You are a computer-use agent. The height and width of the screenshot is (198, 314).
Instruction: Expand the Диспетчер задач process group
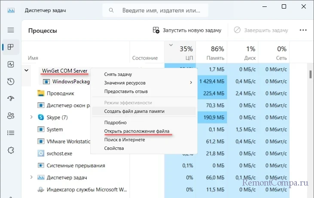pyautogui.click(x=31, y=177)
